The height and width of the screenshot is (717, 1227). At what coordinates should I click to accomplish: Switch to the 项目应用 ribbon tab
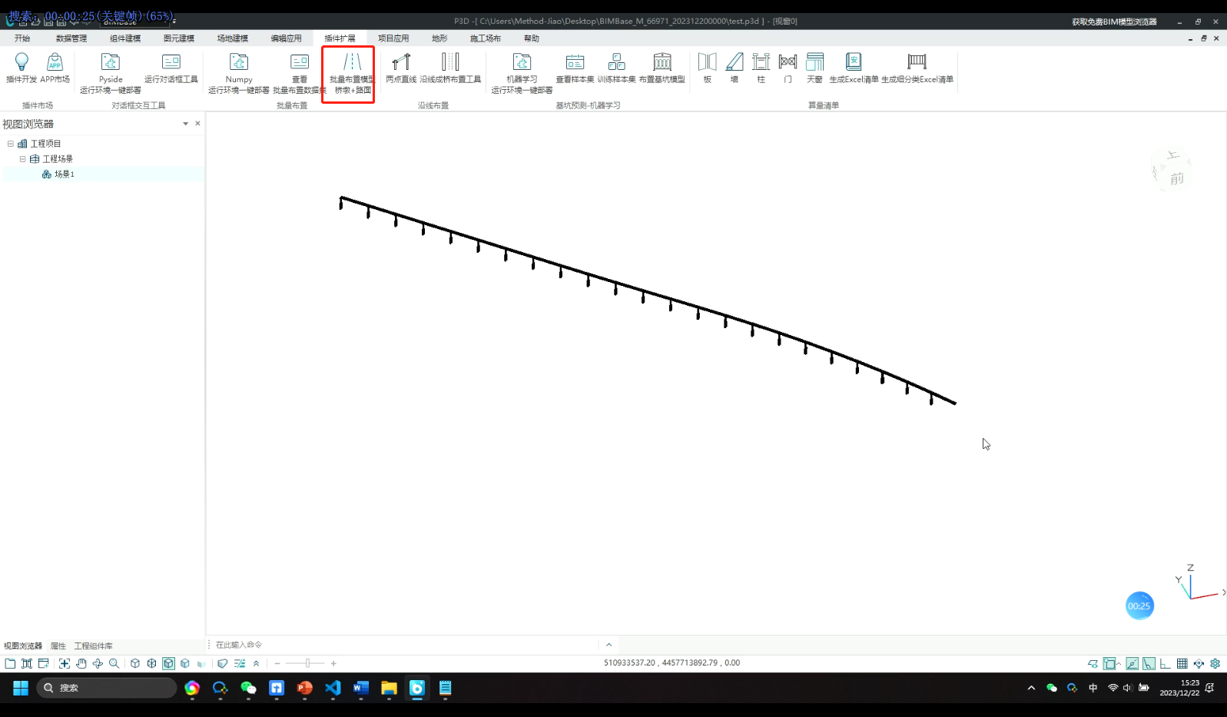pyautogui.click(x=393, y=38)
